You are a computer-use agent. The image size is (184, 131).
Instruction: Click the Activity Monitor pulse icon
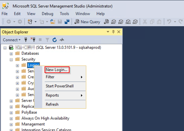click(62, 40)
